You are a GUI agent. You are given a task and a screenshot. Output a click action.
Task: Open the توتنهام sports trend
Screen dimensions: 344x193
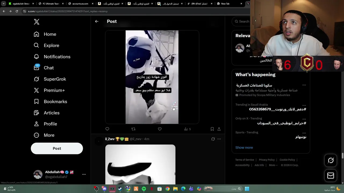click(301, 137)
